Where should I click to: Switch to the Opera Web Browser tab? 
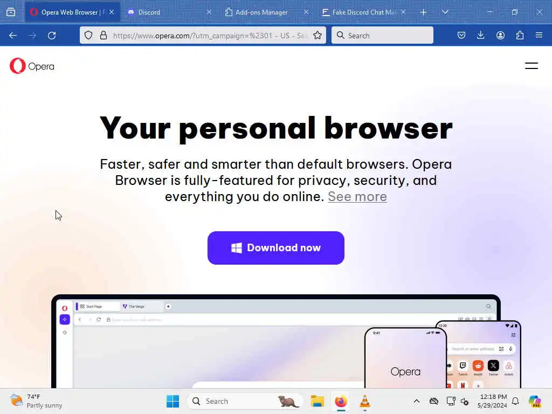pyautogui.click(x=72, y=12)
